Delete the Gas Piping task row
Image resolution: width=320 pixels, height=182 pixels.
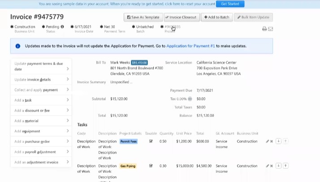272,166
